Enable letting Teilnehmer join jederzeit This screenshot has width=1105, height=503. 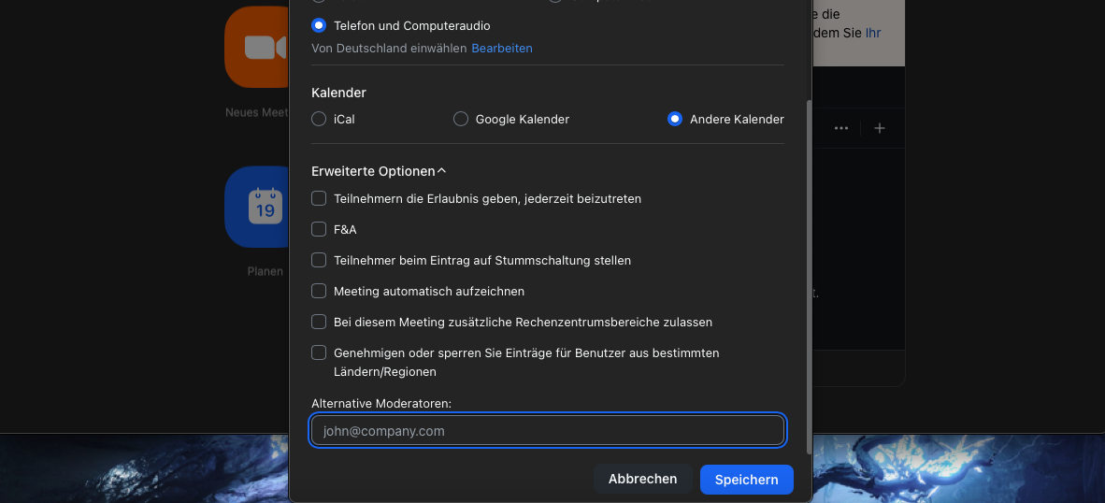(x=319, y=199)
